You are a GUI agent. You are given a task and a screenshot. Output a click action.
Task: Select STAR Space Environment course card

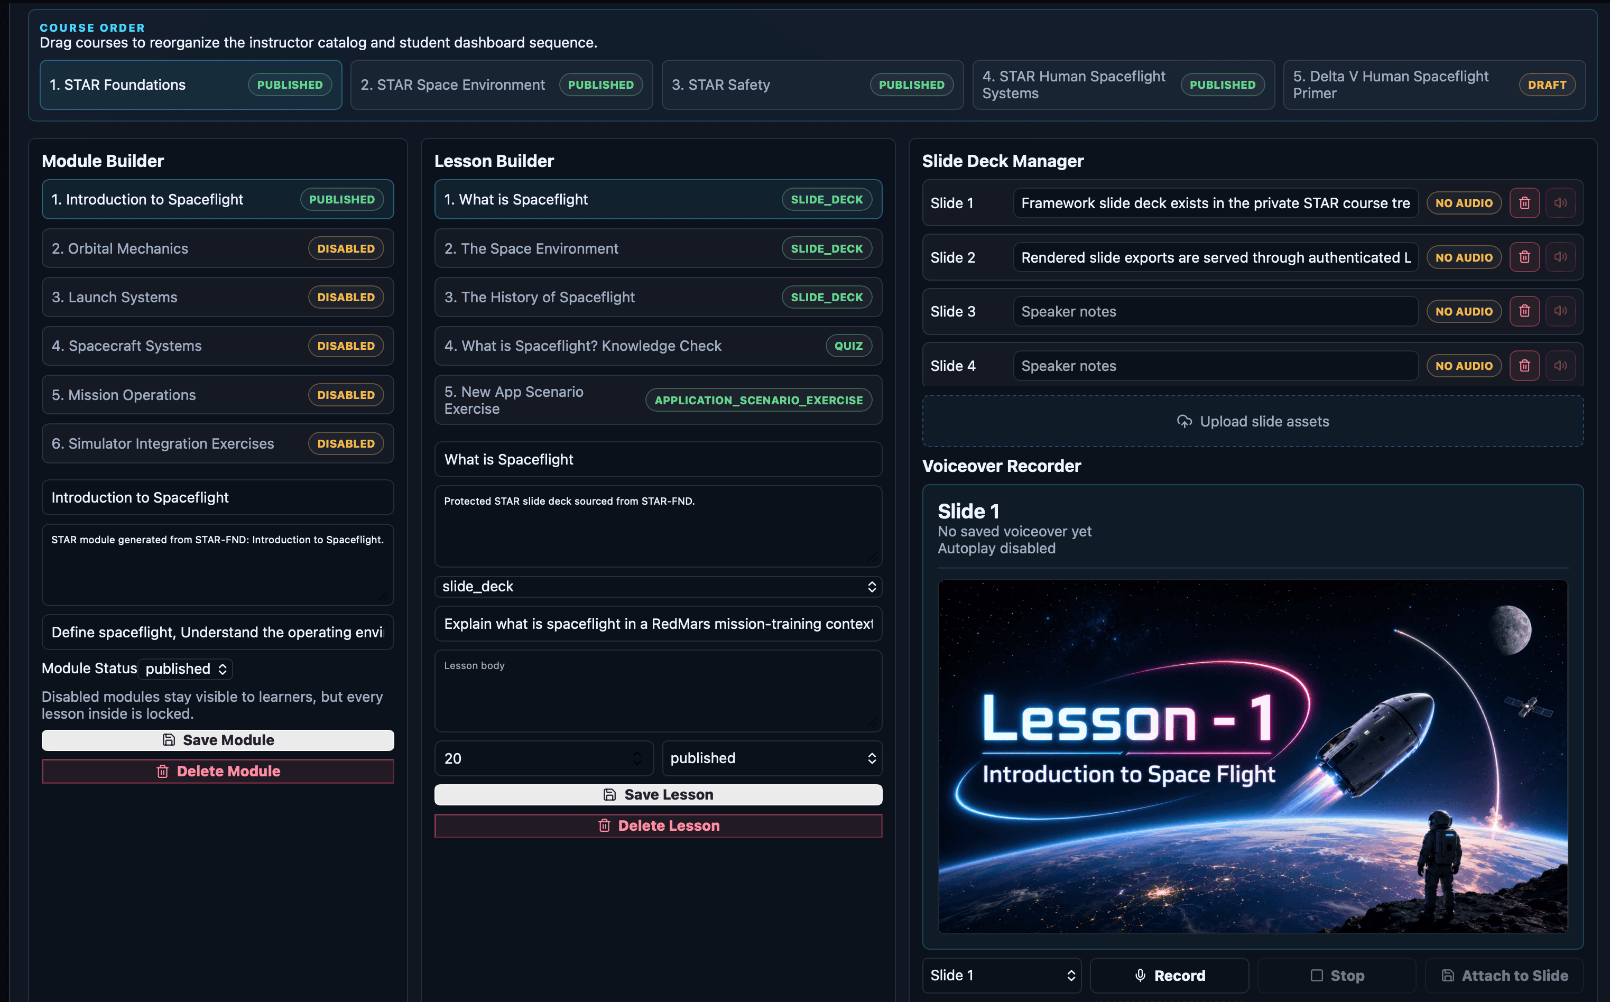click(x=501, y=85)
